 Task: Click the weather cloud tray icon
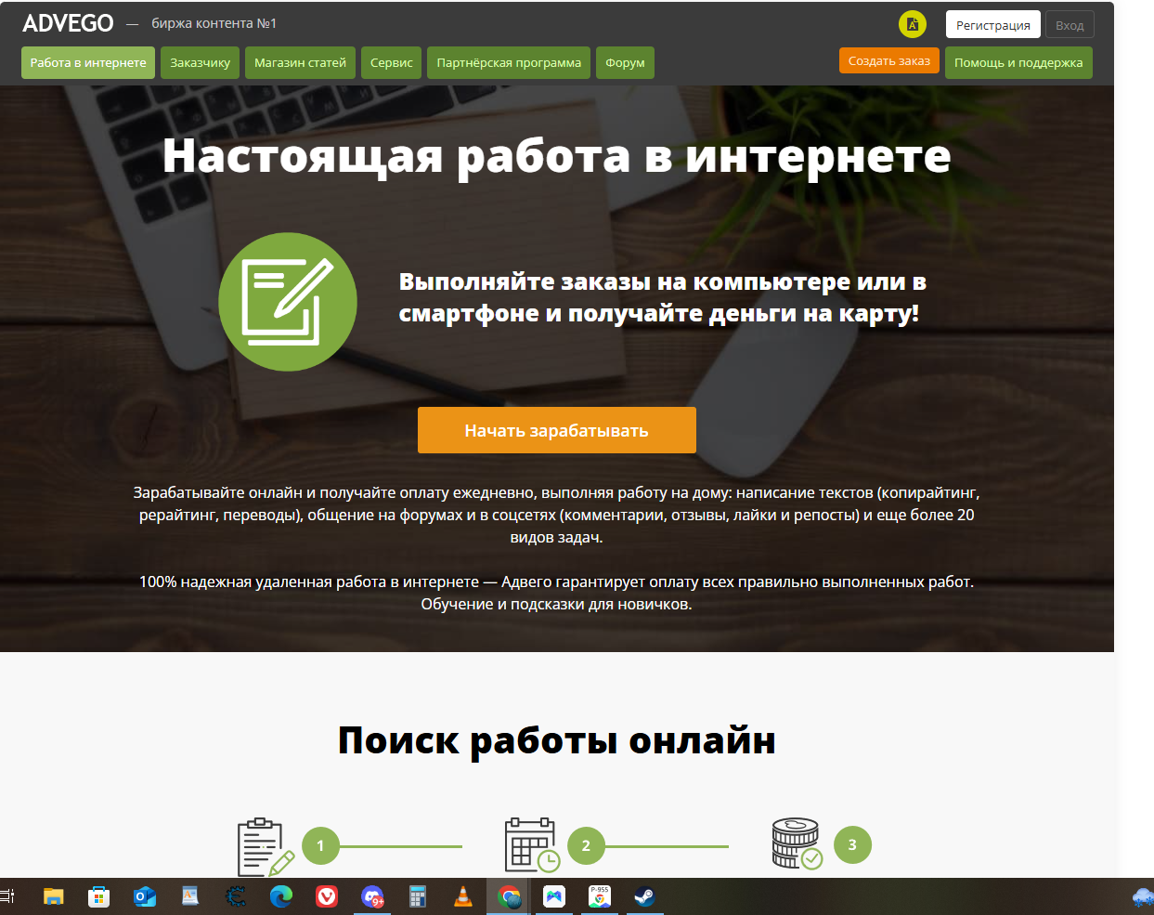point(1143,897)
